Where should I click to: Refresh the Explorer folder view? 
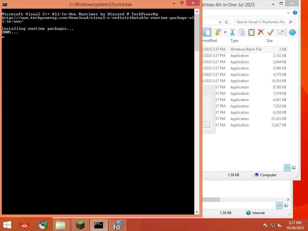pos(226,22)
